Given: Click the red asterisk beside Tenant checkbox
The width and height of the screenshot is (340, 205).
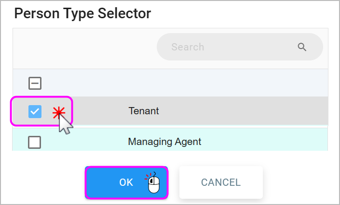Looking at the screenshot, I should tap(59, 113).
